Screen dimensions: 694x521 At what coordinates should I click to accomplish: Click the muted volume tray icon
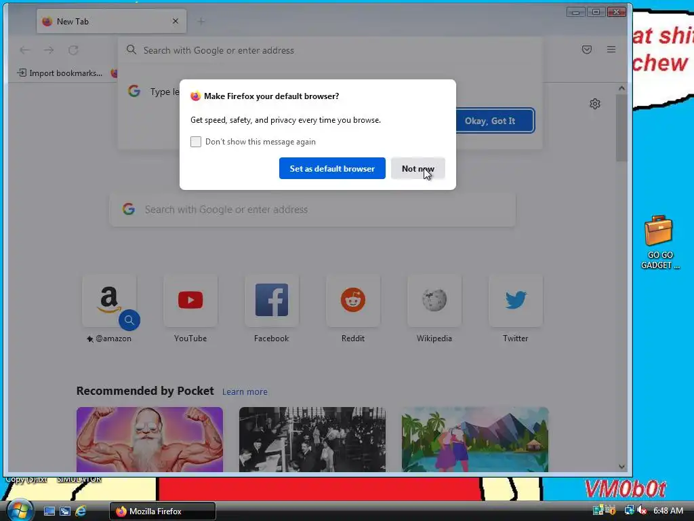(642, 510)
